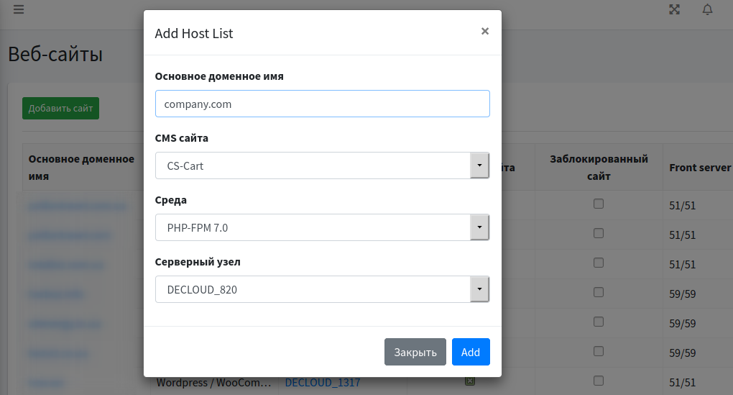
Task: Toggle fullscreen mode with the expand icon
Action: click(x=674, y=9)
